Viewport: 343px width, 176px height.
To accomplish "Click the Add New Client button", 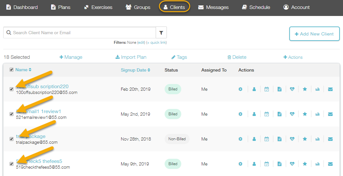I will click(314, 34).
